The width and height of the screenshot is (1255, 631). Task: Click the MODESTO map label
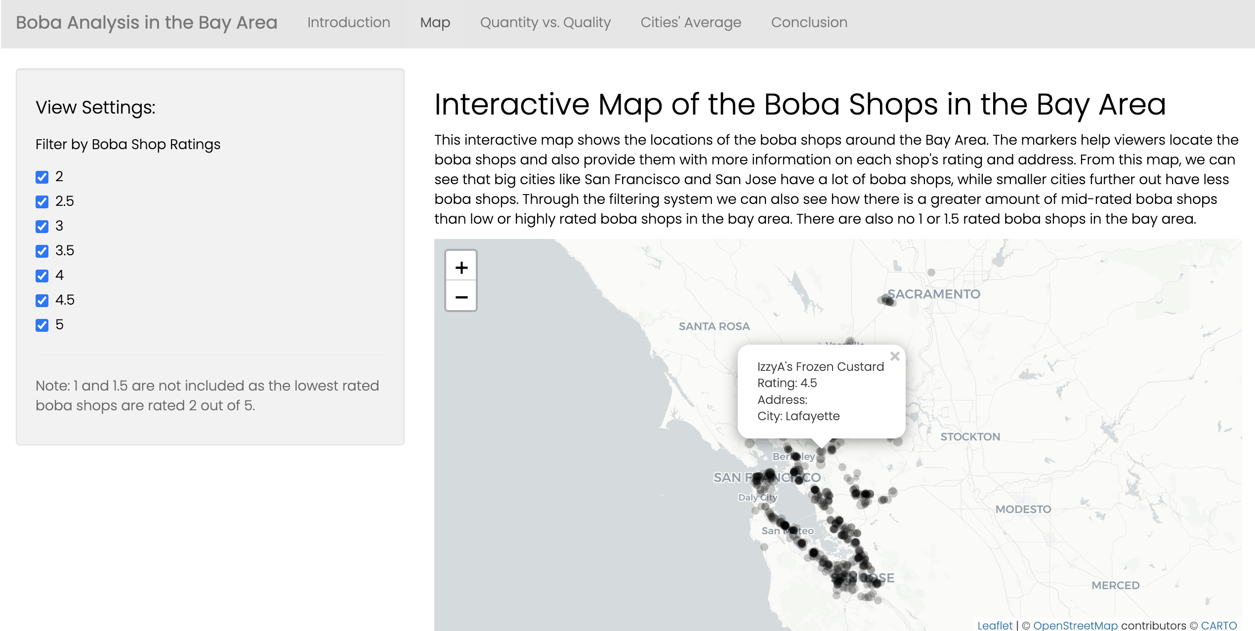click(x=1023, y=509)
